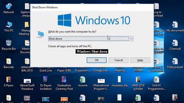The image size is (184, 103).
Task: Click the Closes all apps description text
Action: pos(70,46)
